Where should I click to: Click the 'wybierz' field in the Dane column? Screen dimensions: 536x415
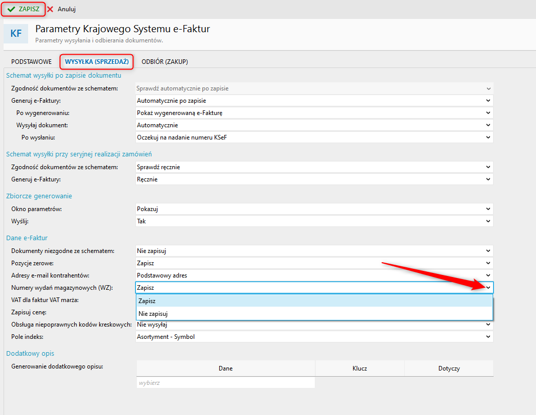click(x=225, y=382)
